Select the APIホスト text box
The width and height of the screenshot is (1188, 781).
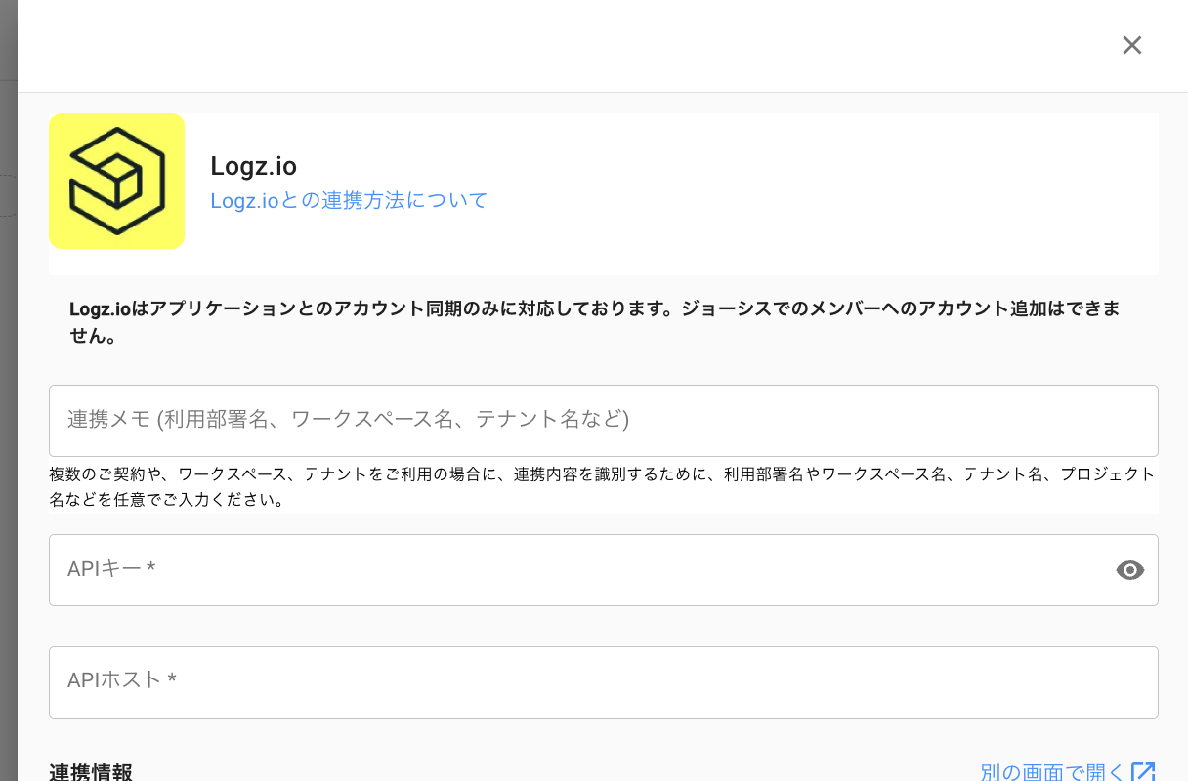(x=603, y=681)
